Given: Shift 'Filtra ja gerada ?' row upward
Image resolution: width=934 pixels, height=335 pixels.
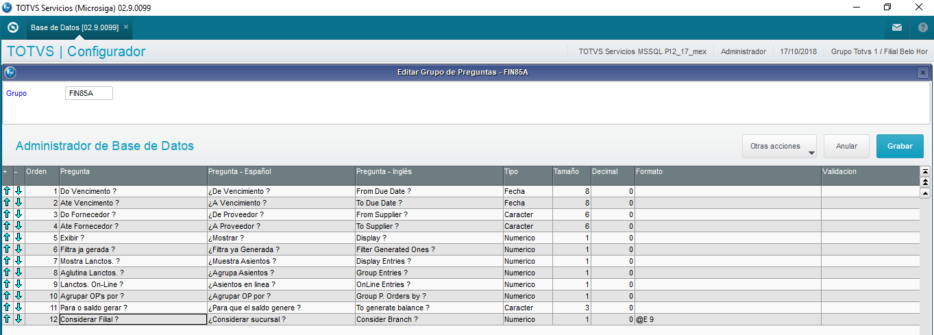Looking at the screenshot, I should click(7, 249).
